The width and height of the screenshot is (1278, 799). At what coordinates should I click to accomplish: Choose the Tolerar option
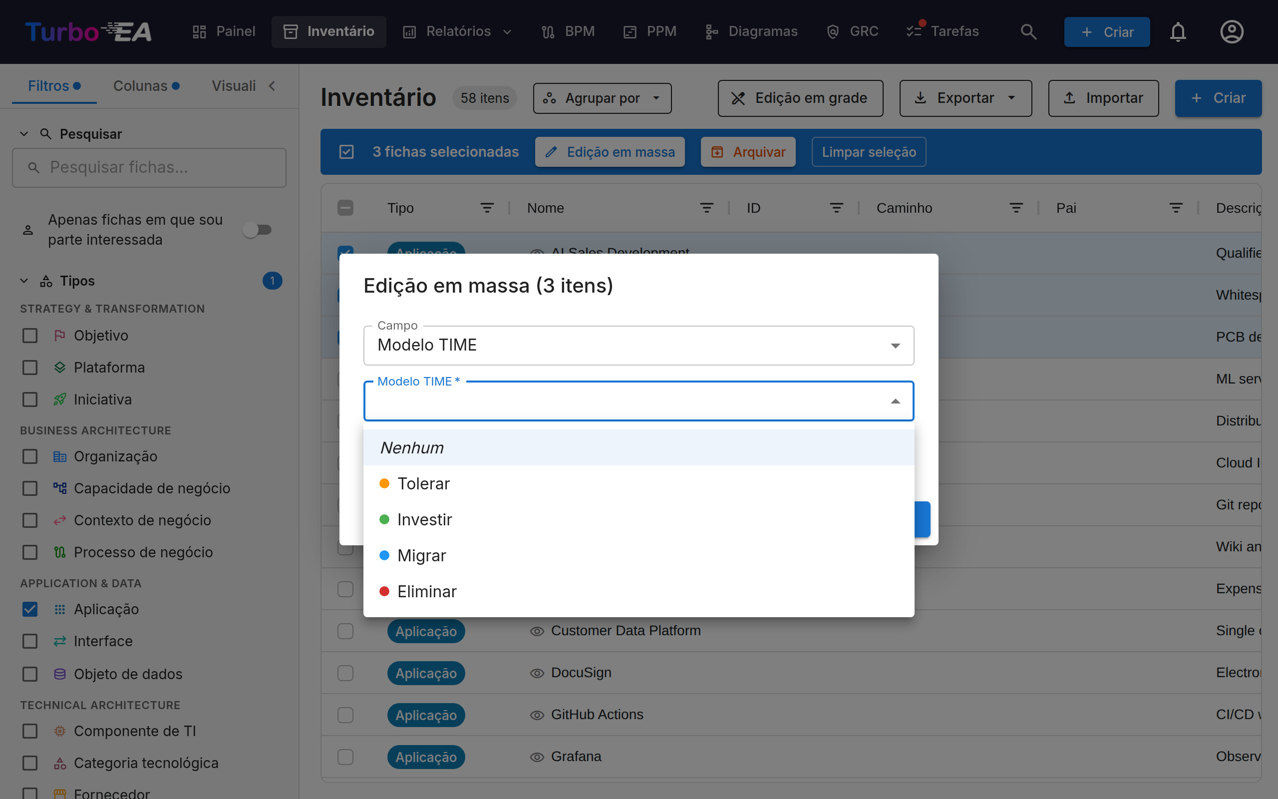tap(639, 483)
